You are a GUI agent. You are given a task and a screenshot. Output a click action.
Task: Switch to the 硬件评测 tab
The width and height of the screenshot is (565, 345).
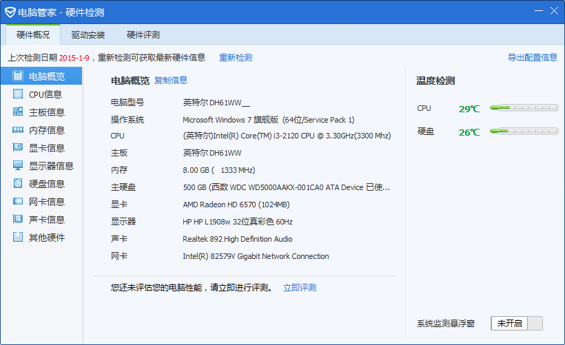pos(143,34)
